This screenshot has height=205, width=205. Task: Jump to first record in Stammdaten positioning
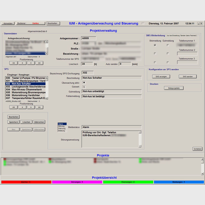(x=13, y=63)
